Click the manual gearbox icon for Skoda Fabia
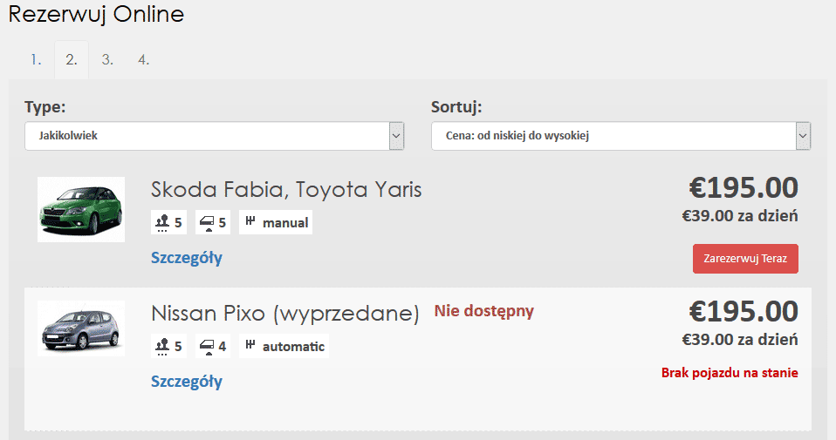 (x=250, y=220)
